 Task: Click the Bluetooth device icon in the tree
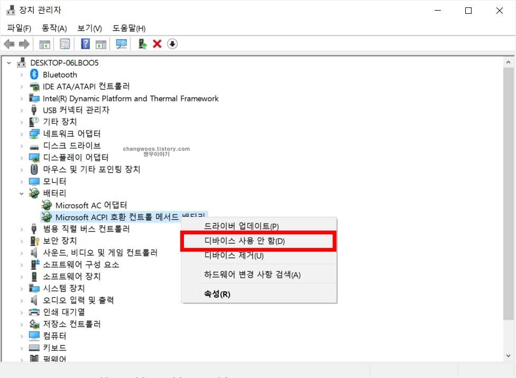(34, 75)
